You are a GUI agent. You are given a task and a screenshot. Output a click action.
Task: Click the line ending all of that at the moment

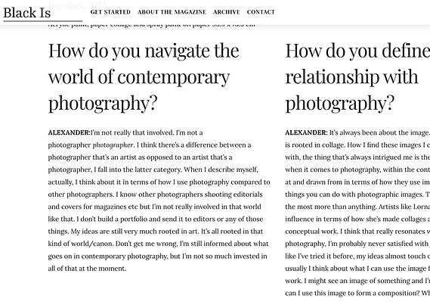click(87, 269)
